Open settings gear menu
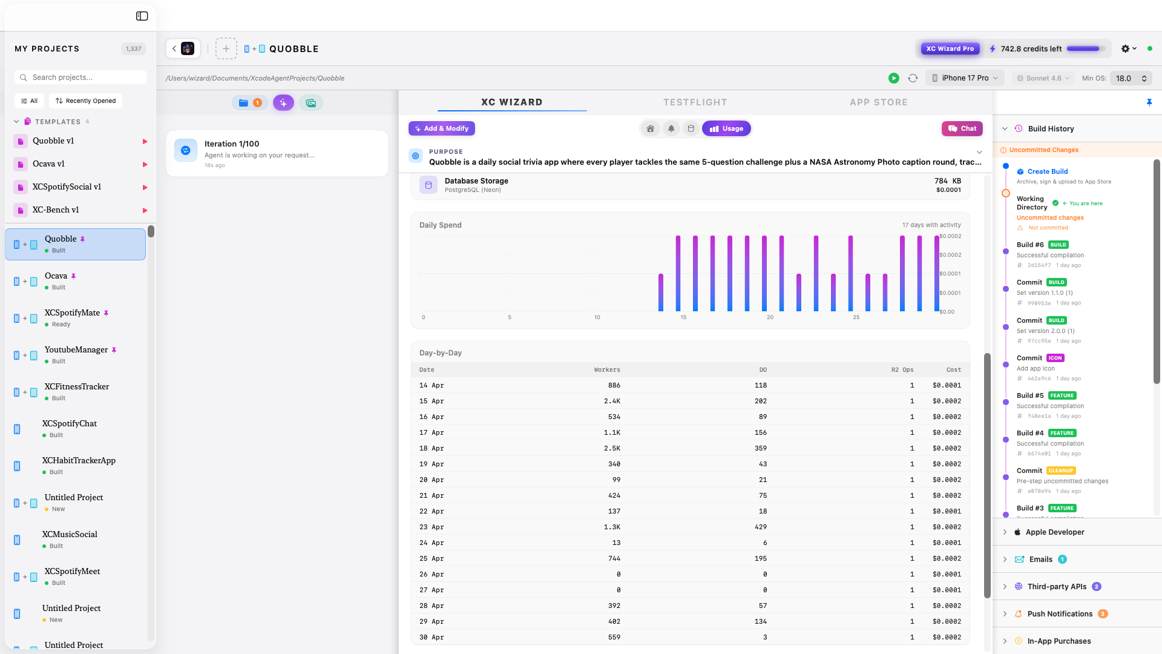 pyautogui.click(x=1129, y=48)
